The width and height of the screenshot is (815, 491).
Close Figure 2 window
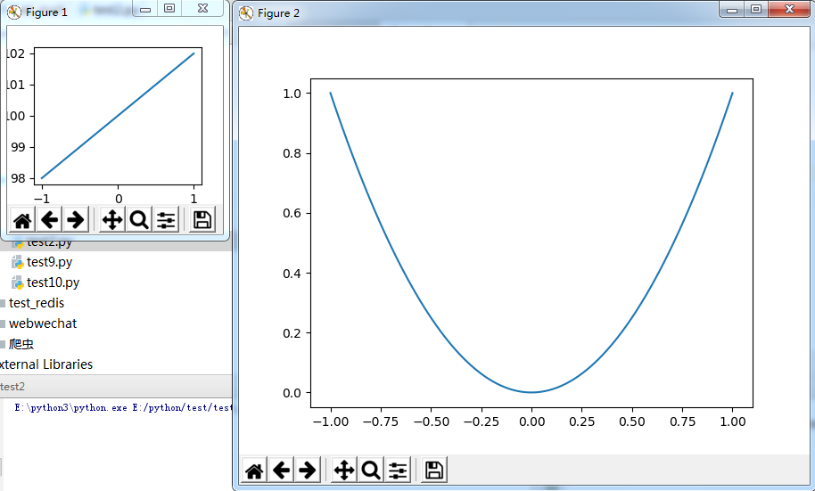click(789, 9)
